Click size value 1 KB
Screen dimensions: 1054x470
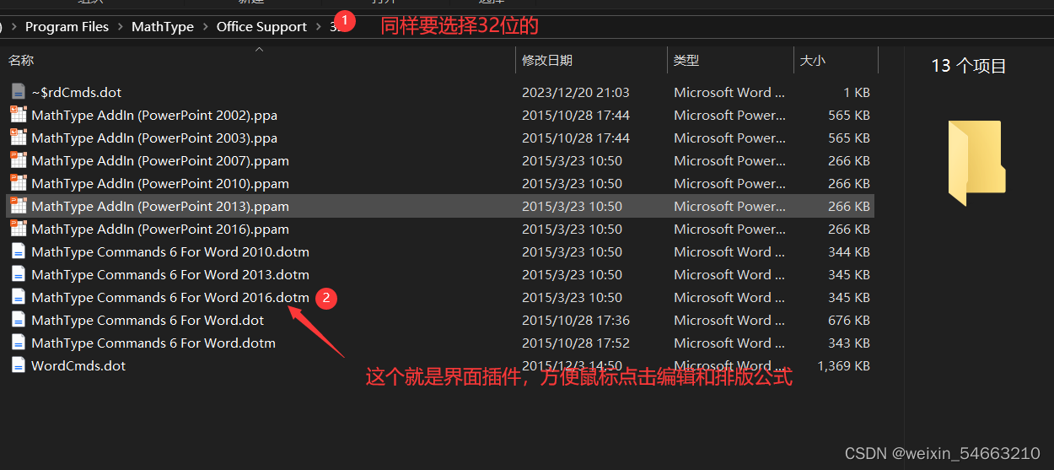pyautogui.click(x=857, y=92)
